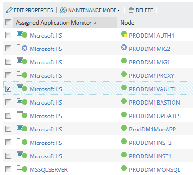Check the box for PRODDM1PROXY row

(8, 75)
